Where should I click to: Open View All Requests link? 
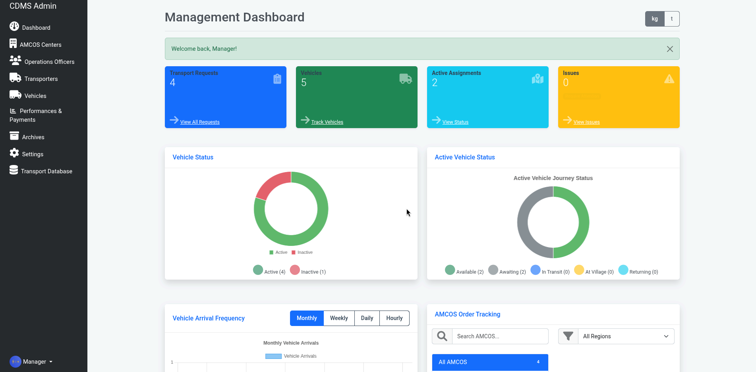(x=200, y=122)
